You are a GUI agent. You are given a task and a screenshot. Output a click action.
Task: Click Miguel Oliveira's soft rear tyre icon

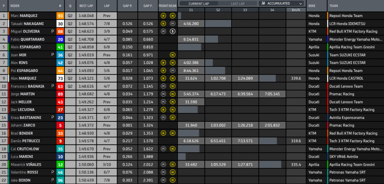172,32
